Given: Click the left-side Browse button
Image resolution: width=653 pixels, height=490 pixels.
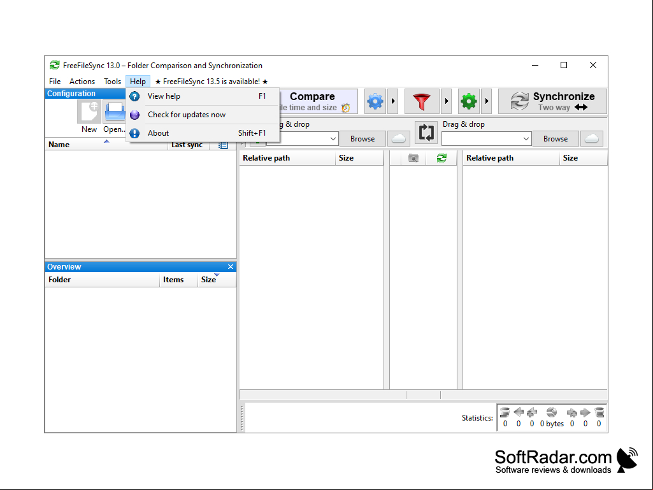Looking at the screenshot, I should click(x=362, y=139).
